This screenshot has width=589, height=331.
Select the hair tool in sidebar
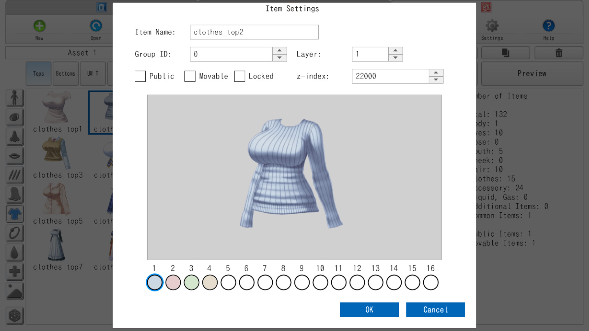(x=14, y=194)
